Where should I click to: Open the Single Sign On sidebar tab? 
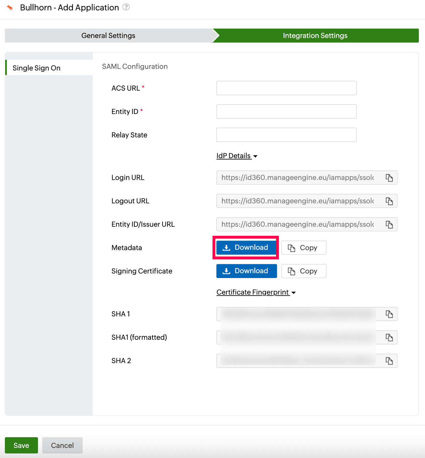pyautogui.click(x=49, y=68)
